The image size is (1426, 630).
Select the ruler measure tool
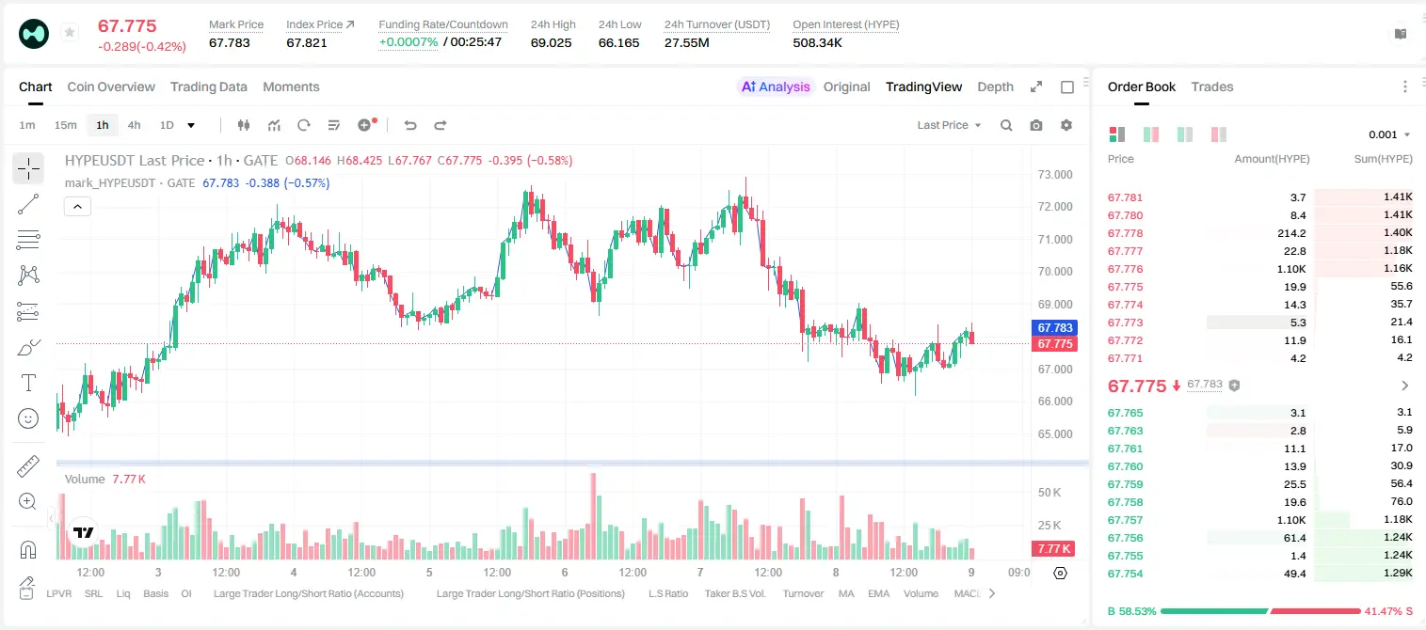point(28,466)
